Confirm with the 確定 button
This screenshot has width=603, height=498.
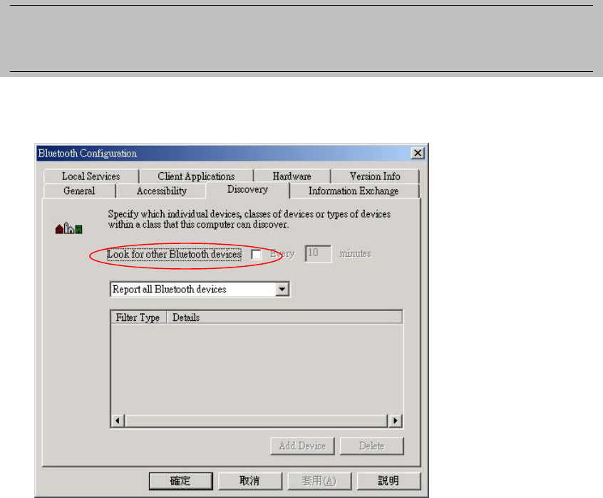[x=181, y=481]
